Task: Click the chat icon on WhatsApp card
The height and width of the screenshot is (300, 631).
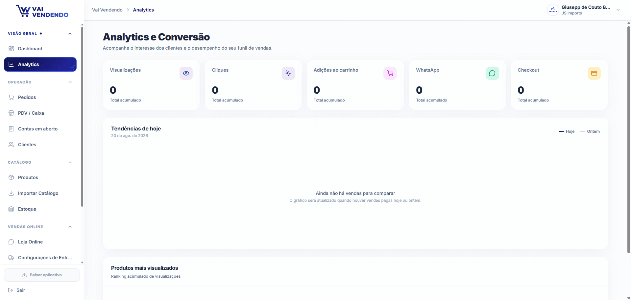Action: pyautogui.click(x=493, y=73)
